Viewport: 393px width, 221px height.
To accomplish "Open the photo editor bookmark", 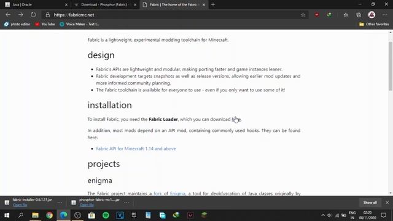I will point(17,24).
